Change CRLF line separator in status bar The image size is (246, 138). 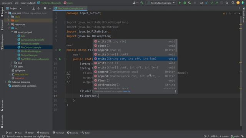click(206, 136)
